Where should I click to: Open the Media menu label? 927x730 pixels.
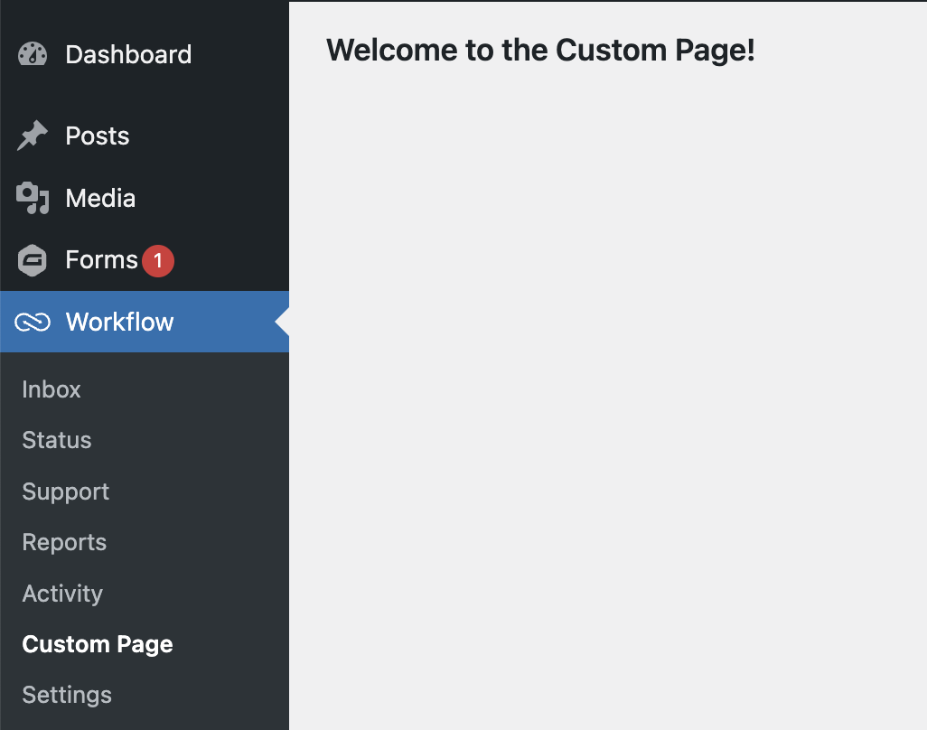[x=100, y=198]
